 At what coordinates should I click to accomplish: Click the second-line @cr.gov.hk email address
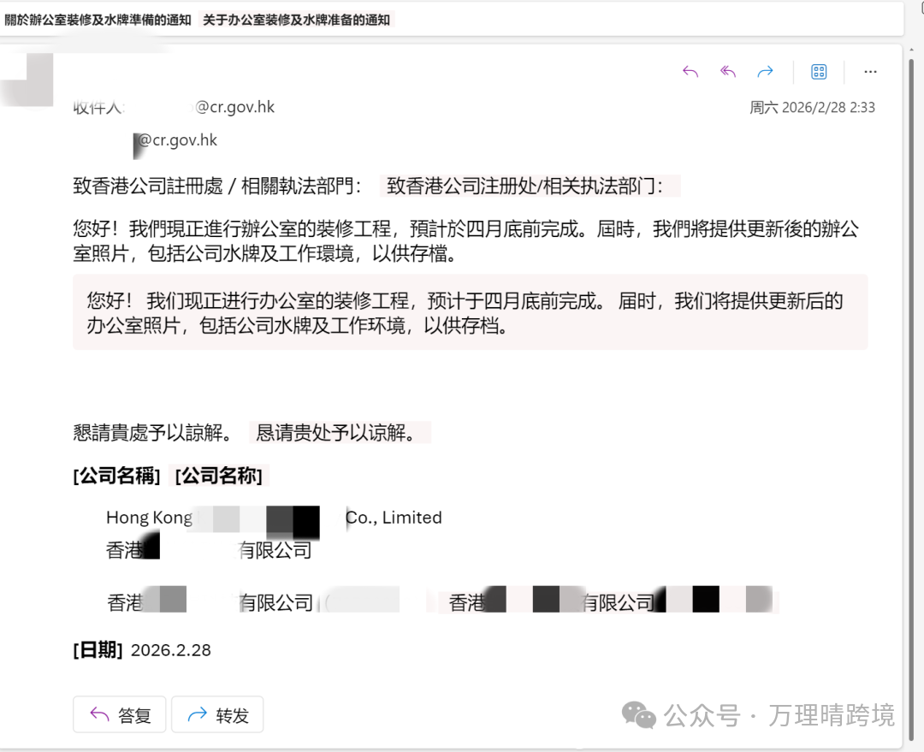[x=178, y=140]
